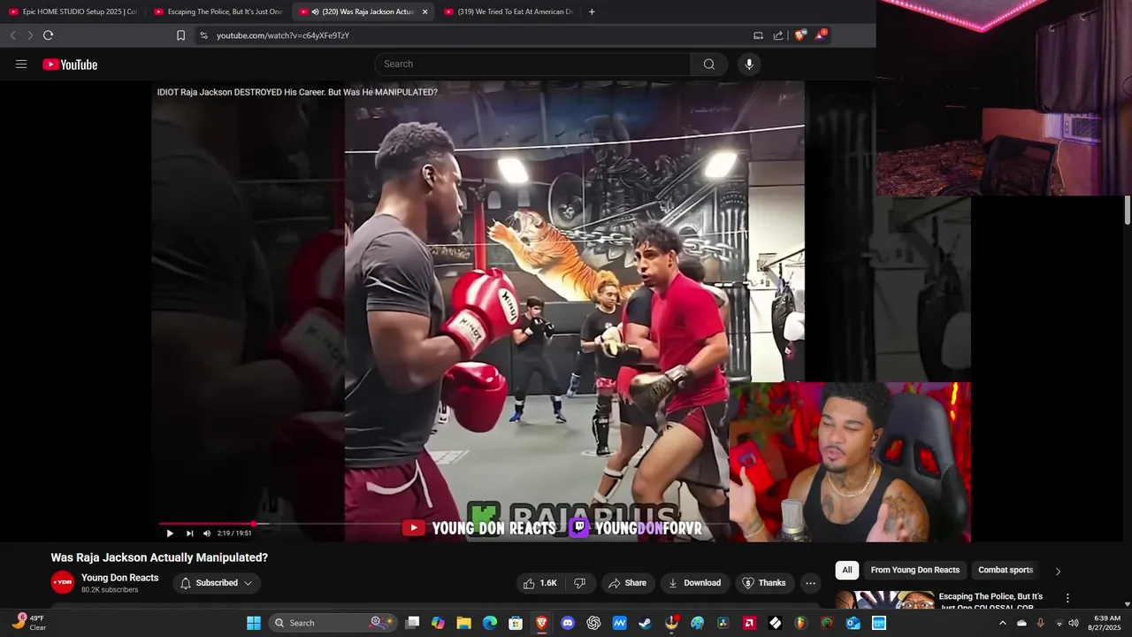Open site settings icon beside URL

pos(203,35)
